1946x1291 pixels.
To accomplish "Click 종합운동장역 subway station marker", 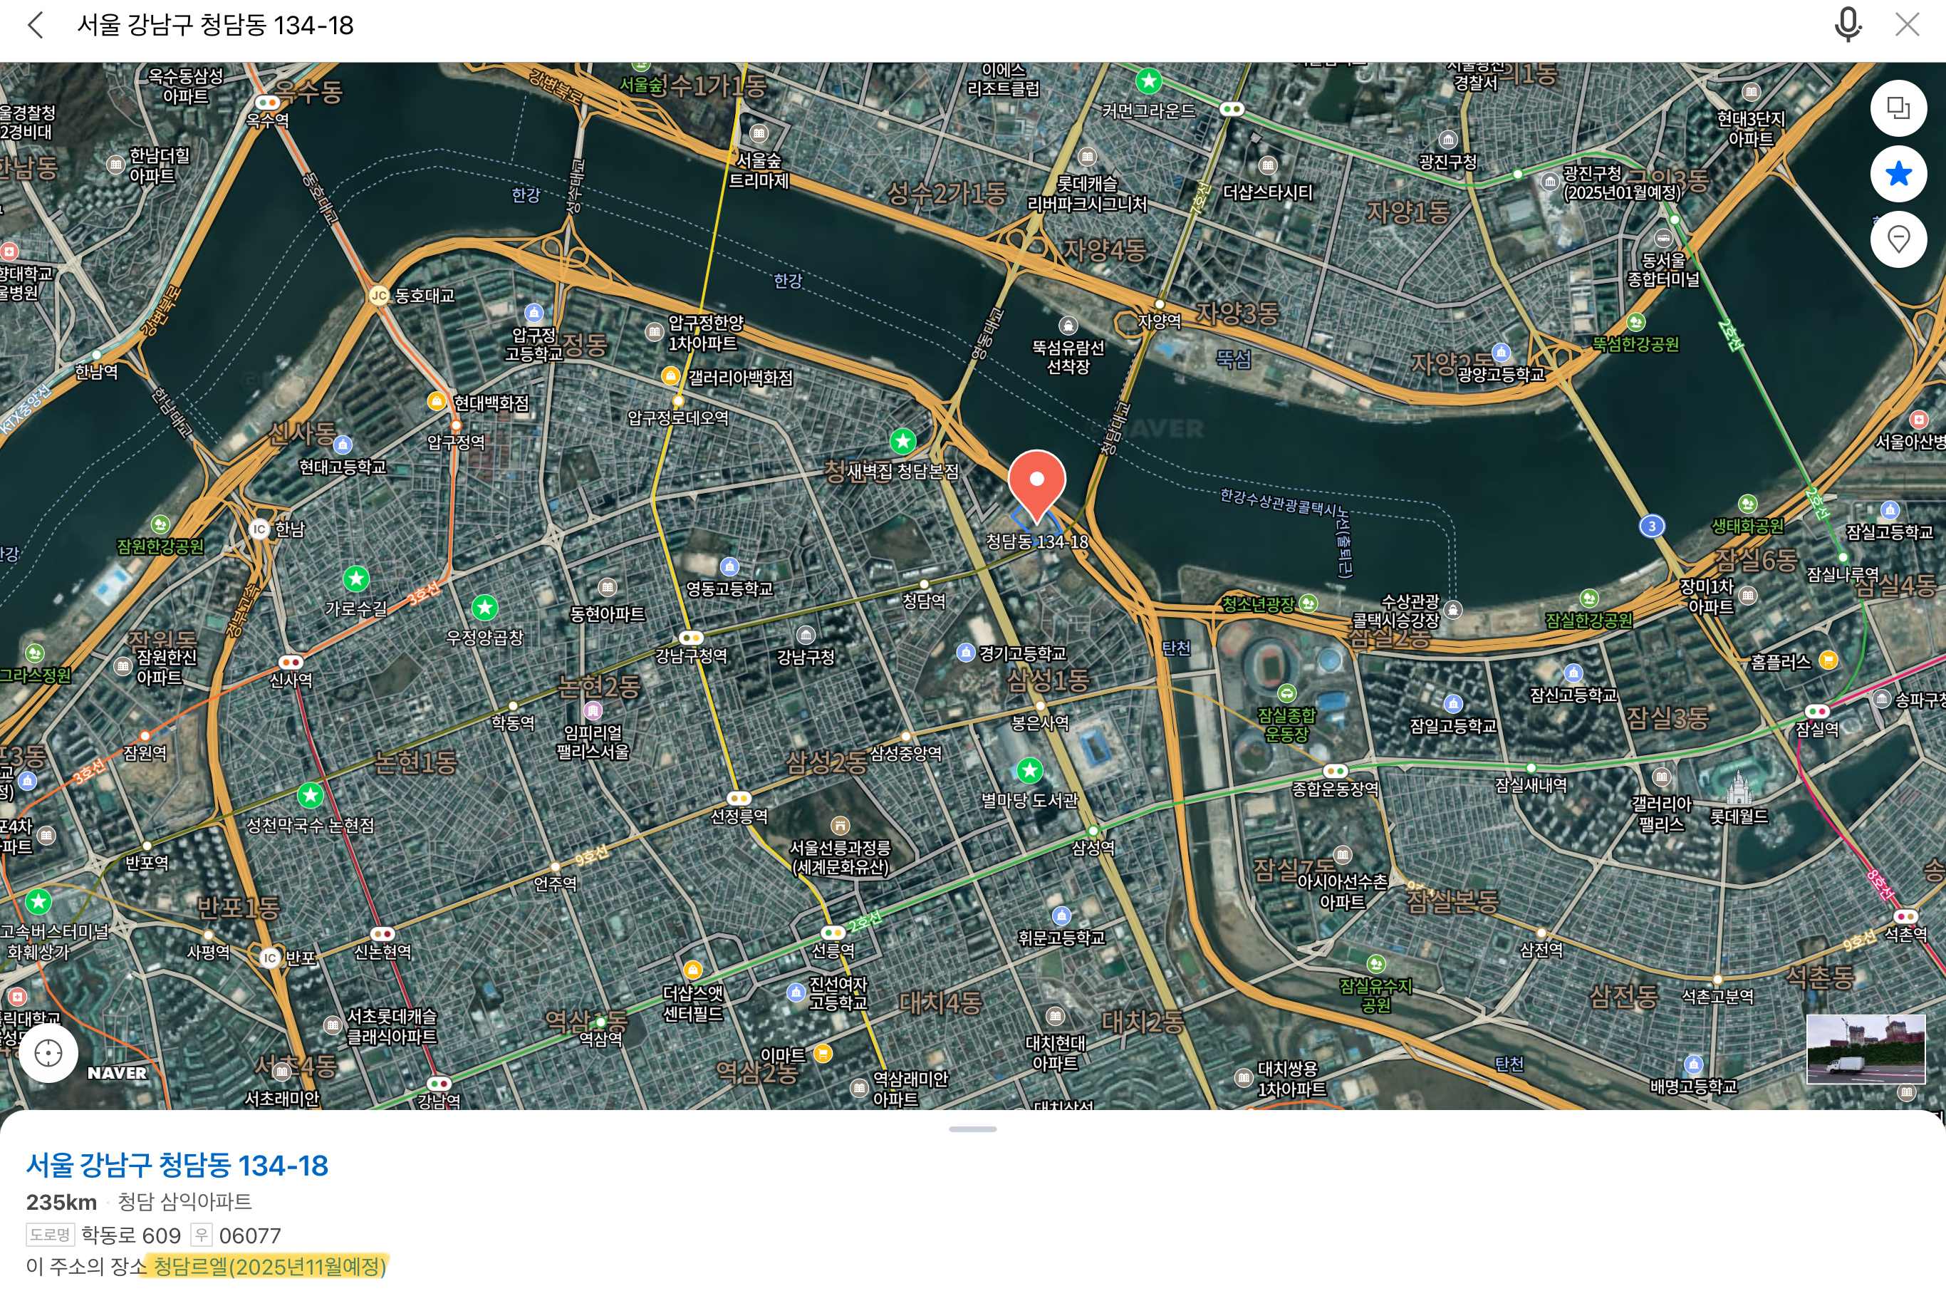I will point(1335,771).
